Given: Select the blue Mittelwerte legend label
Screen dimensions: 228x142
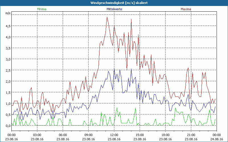Looking at the screenshot, I should tap(114, 9).
